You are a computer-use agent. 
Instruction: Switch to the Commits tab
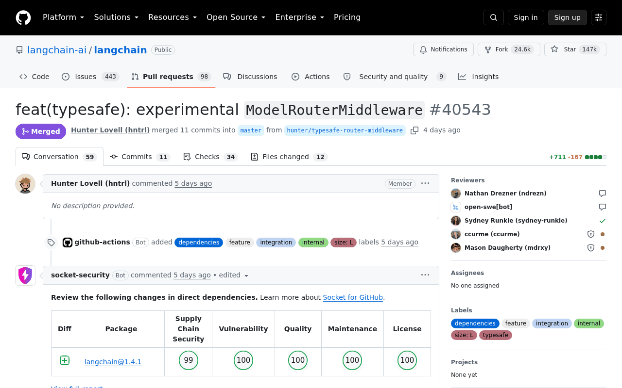[140, 157]
